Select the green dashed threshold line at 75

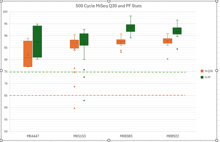[98, 72]
